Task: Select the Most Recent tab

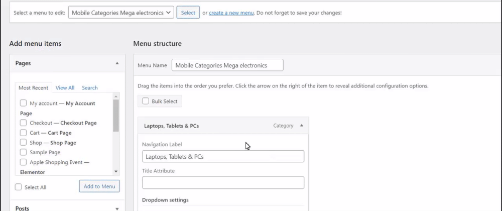Action: tap(33, 88)
